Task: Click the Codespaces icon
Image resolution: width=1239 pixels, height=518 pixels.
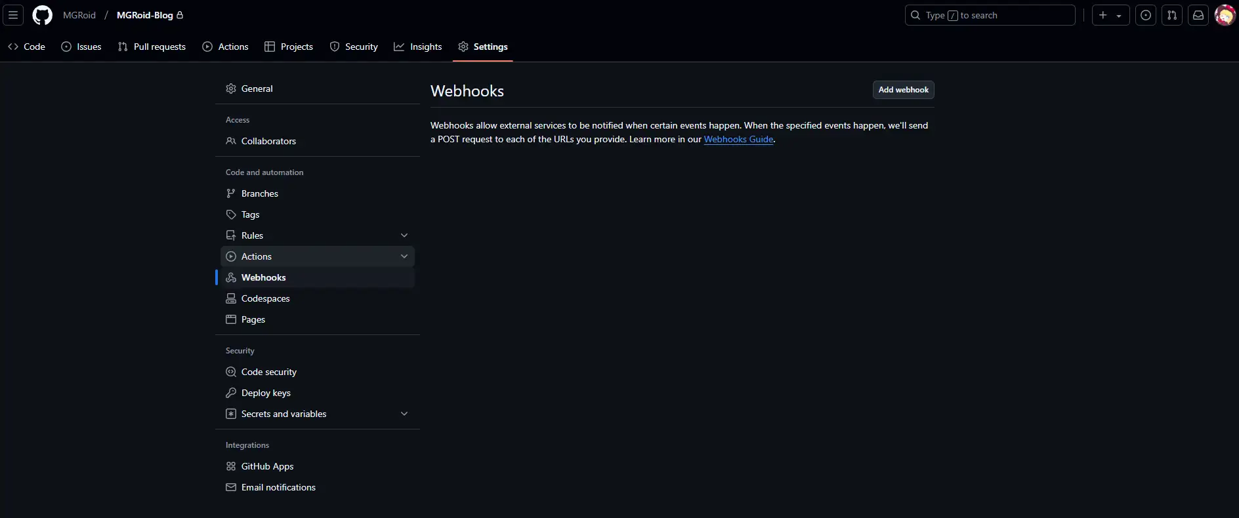Action: (x=231, y=298)
